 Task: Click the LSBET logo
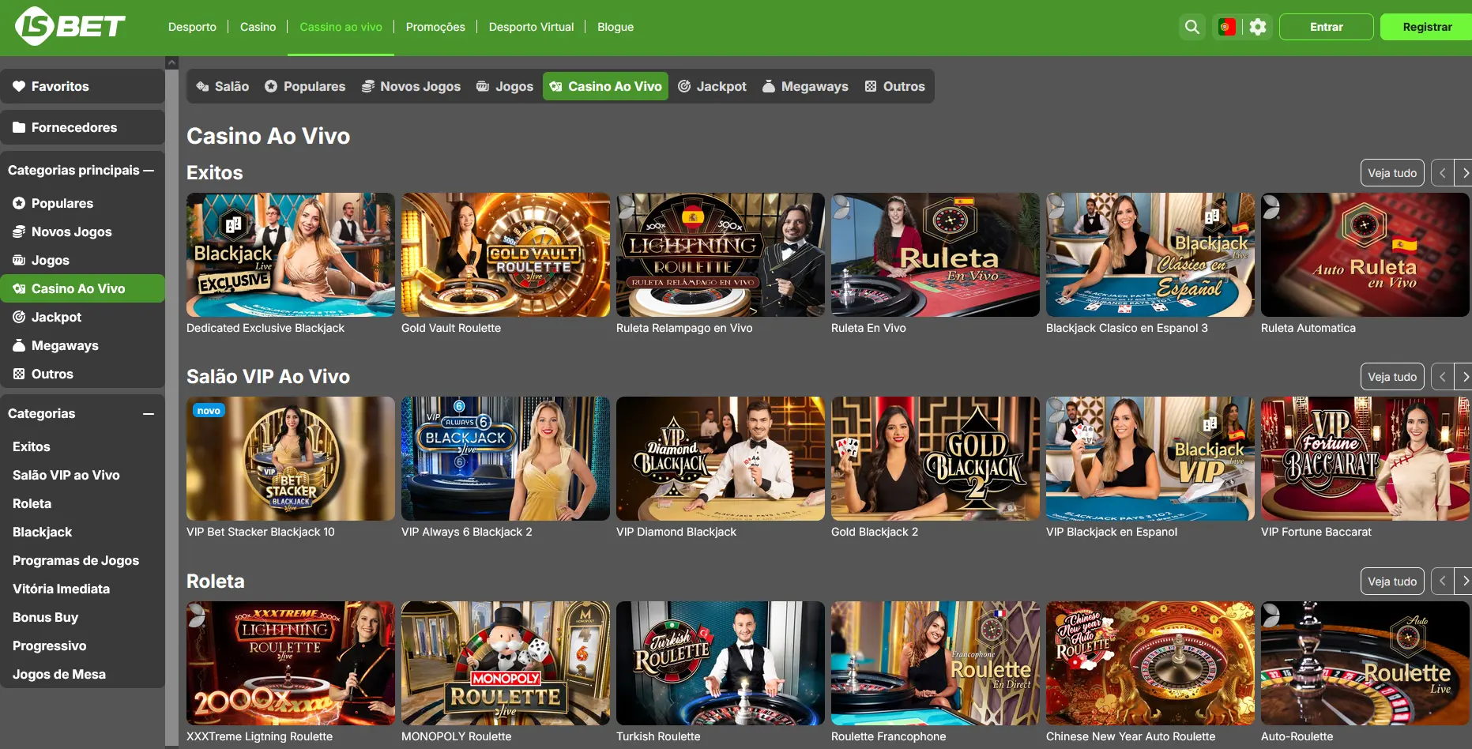[x=70, y=26]
